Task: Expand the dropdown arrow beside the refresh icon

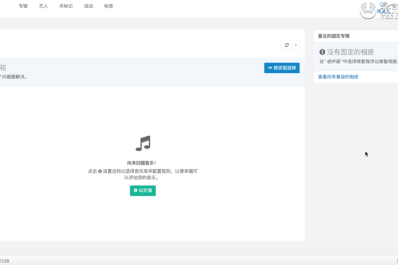Action: click(296, 45)
